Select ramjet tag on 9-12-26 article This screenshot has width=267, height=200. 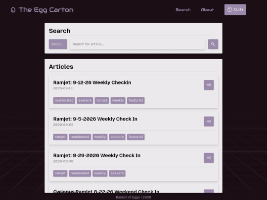pos(102,101)
